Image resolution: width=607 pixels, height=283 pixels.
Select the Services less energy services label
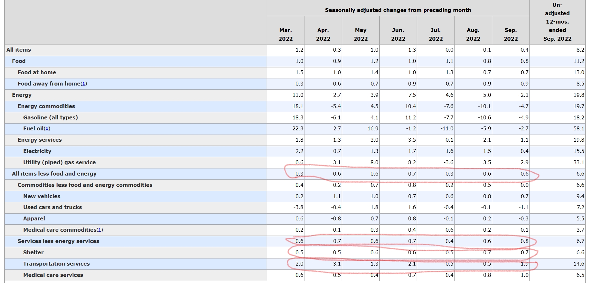[x=58, y=241]
